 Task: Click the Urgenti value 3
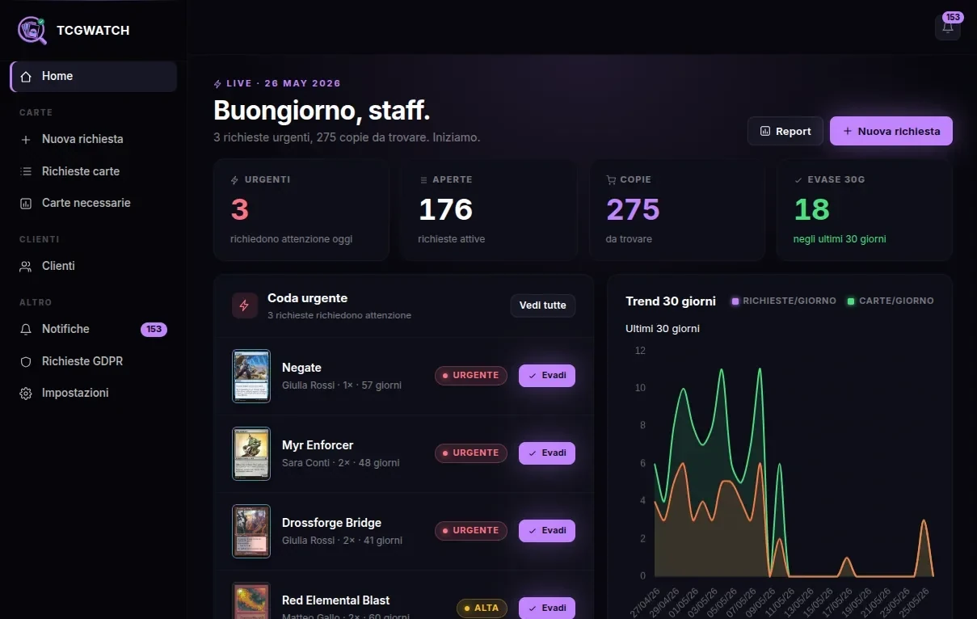point(239,210)
